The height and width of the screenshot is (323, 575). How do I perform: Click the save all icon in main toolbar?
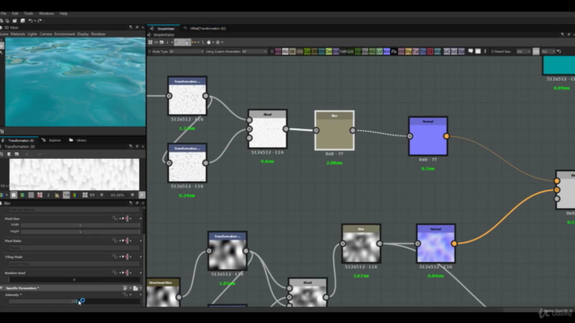click(x=22, y=21)
